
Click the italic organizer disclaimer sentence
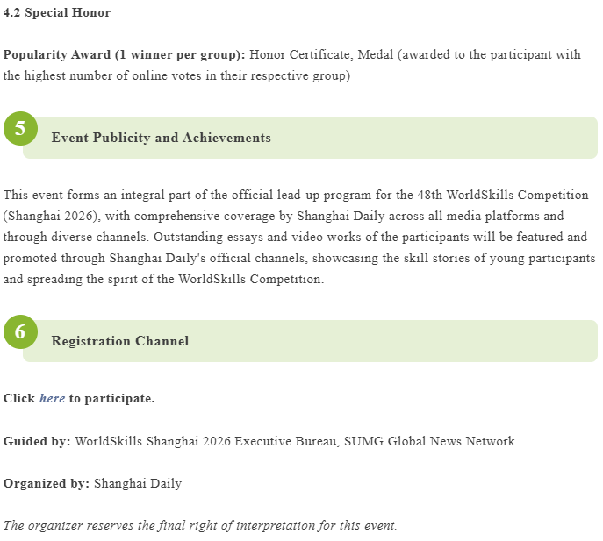point(200,525)
